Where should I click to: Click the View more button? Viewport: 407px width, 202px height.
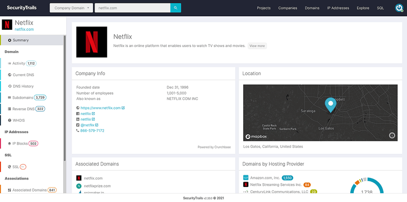point(257,46)
